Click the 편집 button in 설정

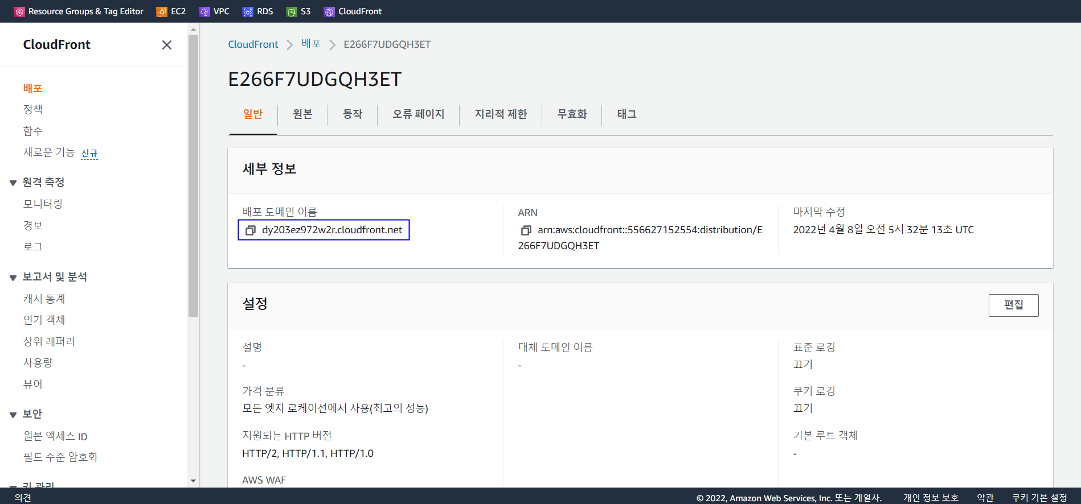click(x=1013, y=305)
